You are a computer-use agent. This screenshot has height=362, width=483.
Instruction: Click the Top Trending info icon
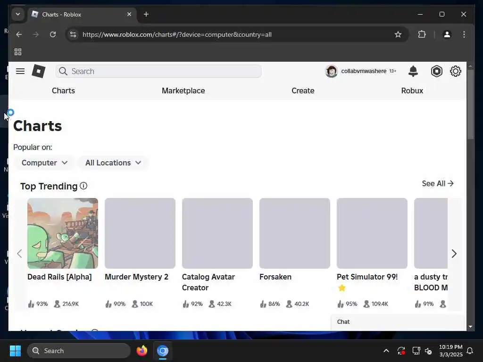(x=83, y=186)
